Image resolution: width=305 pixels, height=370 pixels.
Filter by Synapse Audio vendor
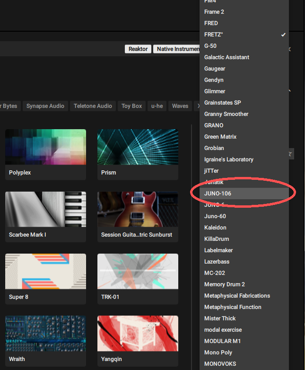click(45, 106)
